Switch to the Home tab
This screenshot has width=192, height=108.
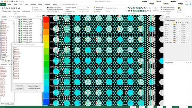click(x=15, y=4)
